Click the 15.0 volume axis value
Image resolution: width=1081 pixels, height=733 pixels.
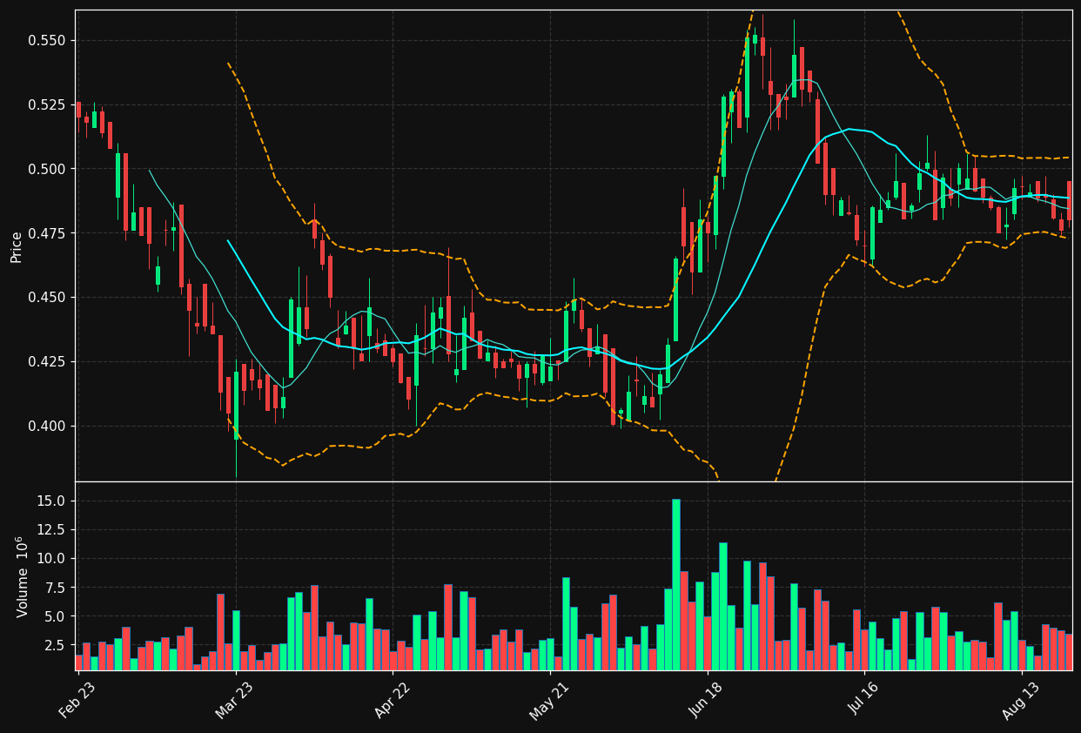coord(51,501)
